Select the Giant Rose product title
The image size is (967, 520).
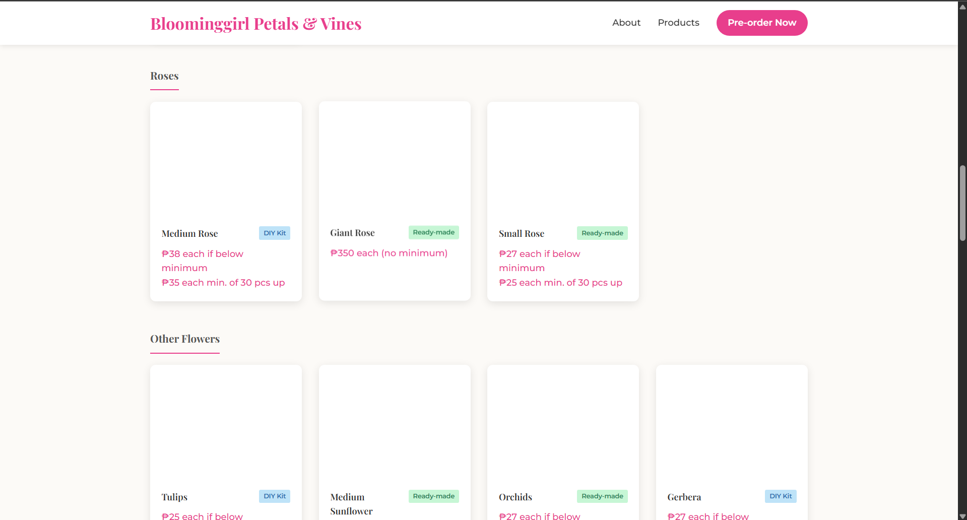(x=352, y=232)
